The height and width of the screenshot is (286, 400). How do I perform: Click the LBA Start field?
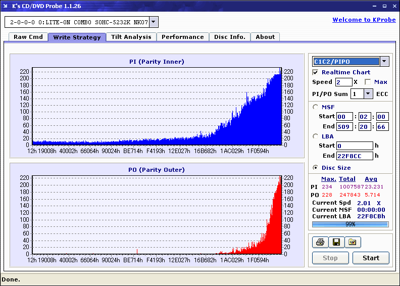click(355, 146)
